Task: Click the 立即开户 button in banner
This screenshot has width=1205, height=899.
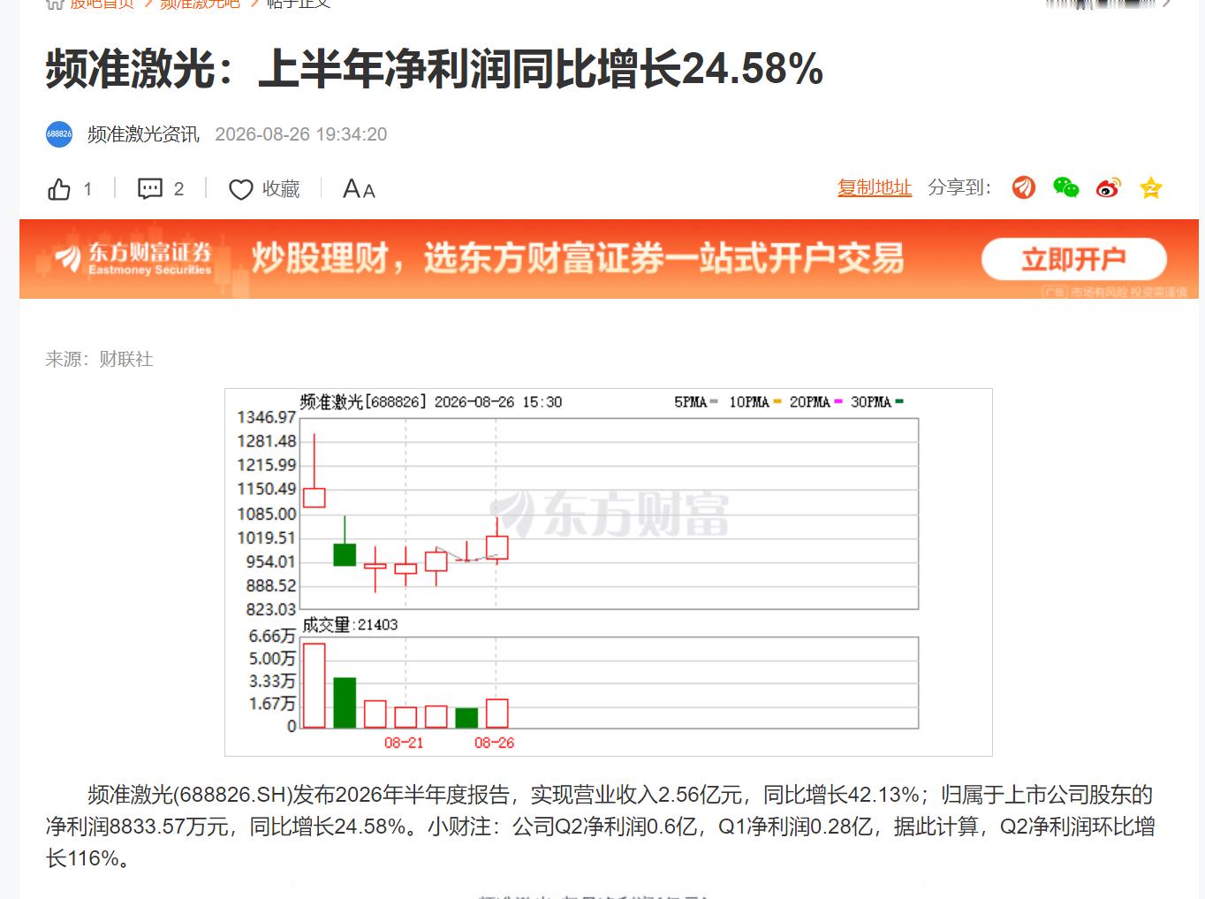Action: 1074,259
